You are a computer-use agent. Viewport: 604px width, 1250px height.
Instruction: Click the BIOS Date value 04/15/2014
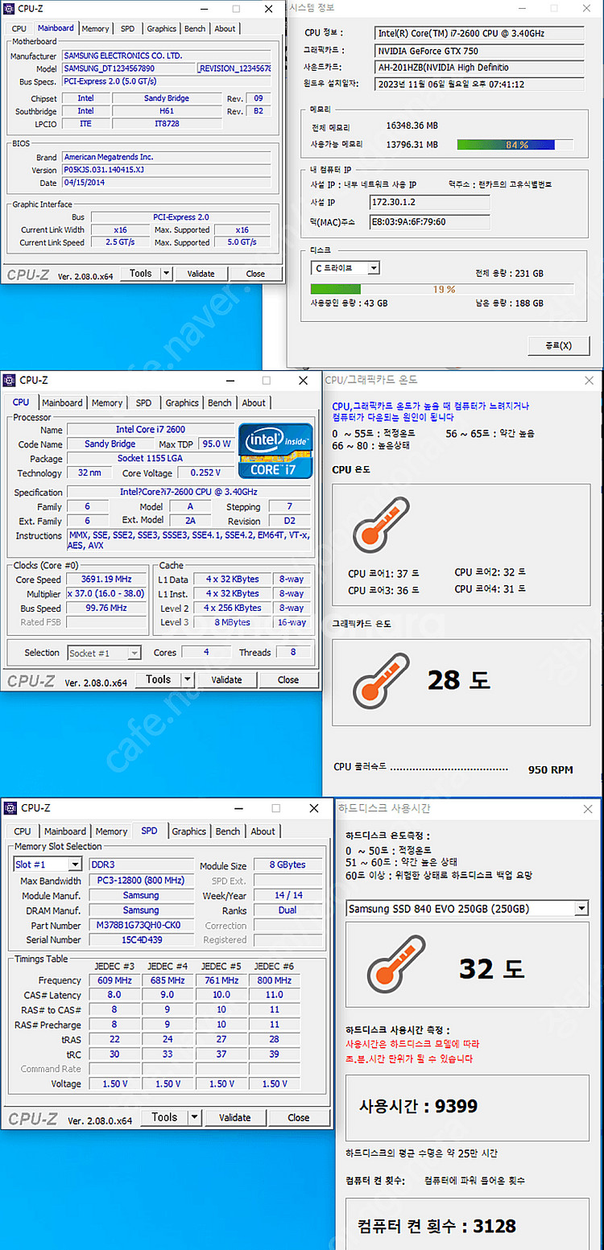click(x=167, y=183)
